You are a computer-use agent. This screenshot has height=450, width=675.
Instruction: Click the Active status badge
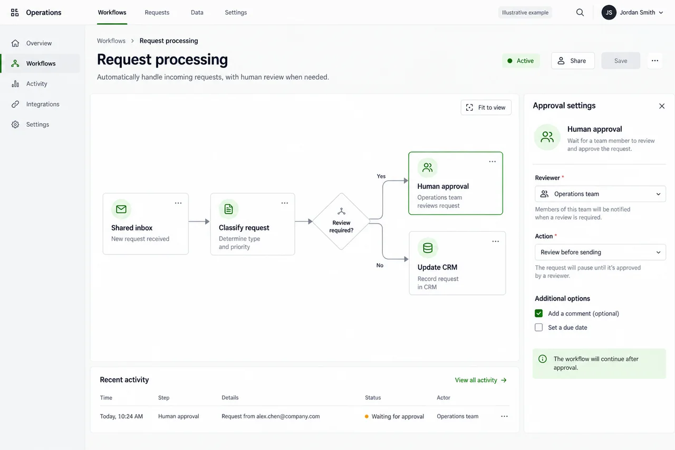[521, 61]
